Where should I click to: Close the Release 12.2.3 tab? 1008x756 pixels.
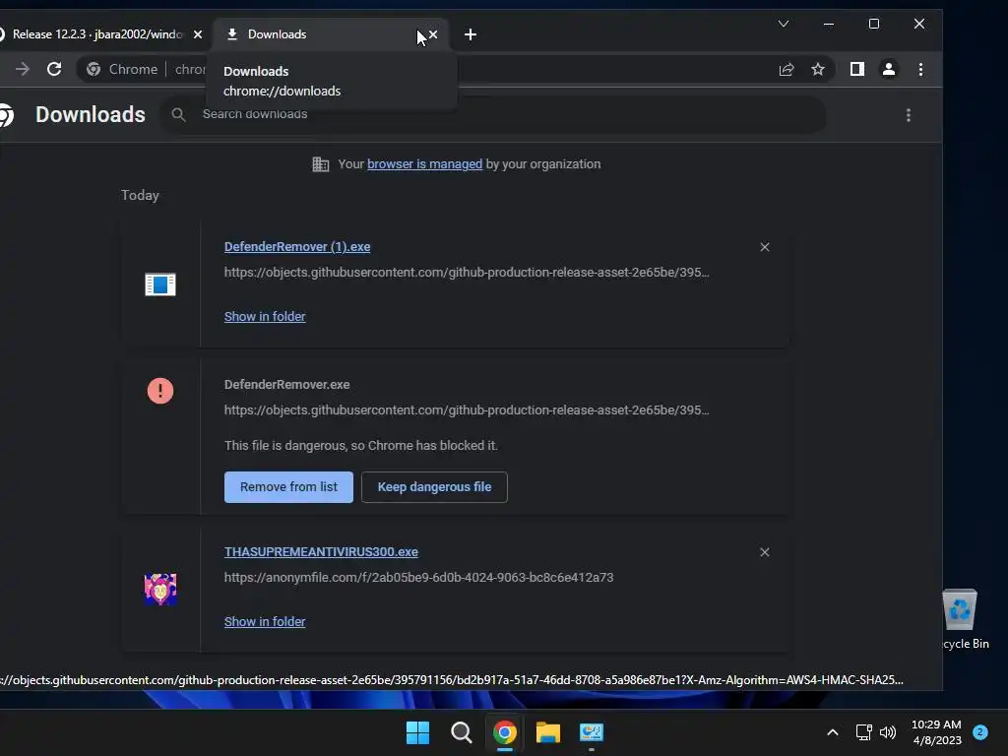click(198, 34)
